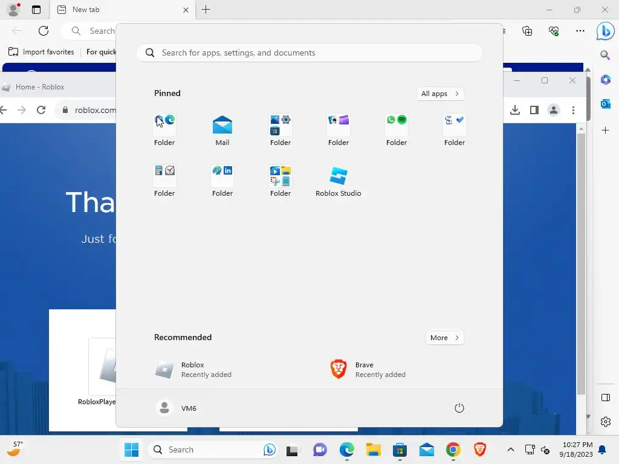Open Task View on the taskbar
This screenshot has height=464, width=619.
(292, 449)
